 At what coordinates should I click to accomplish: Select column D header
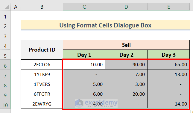tap(126, 7)
